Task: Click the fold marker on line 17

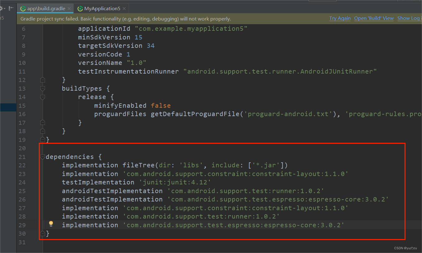Action: (43, 122)
